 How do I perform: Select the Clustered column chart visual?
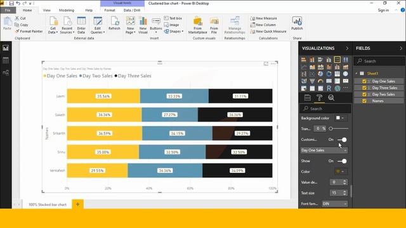tap(329, 60)
